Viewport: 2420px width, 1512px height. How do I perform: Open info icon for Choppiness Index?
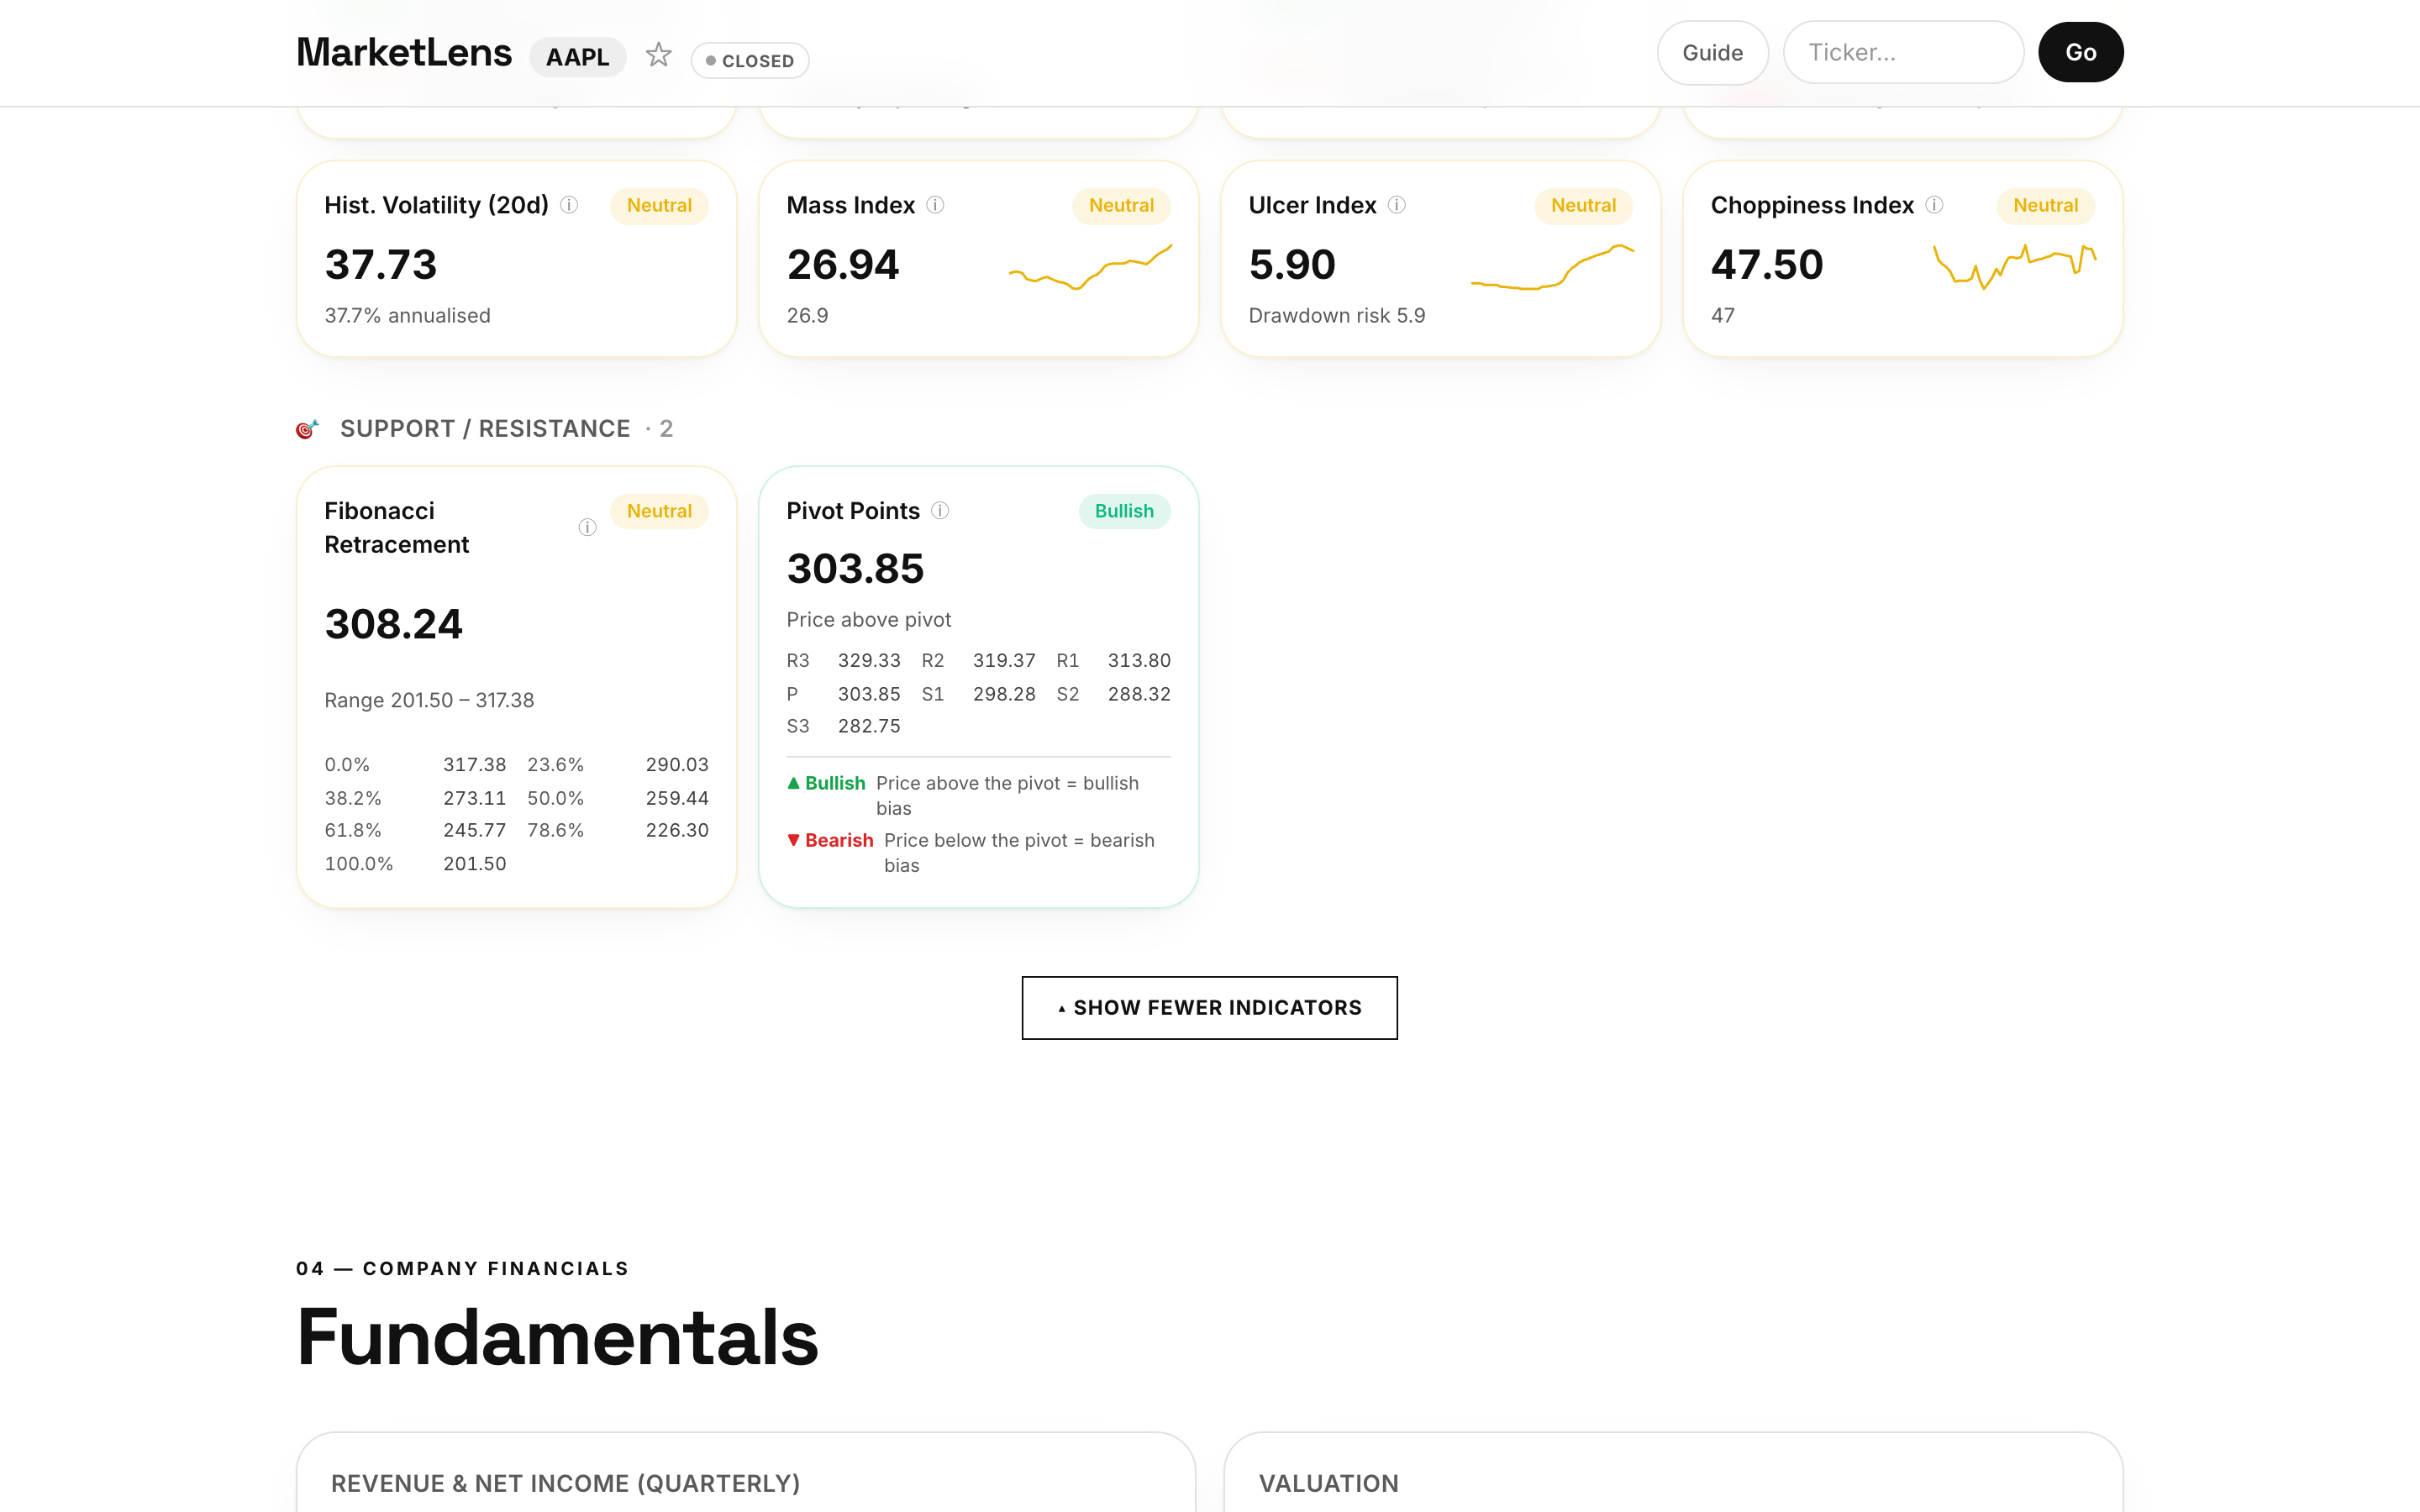[1934, 205]
